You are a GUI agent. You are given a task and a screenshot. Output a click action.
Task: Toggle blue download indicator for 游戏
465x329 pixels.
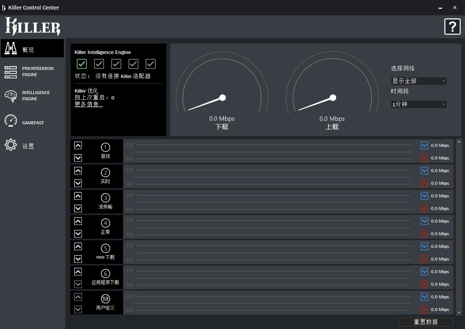pos(424,145)
